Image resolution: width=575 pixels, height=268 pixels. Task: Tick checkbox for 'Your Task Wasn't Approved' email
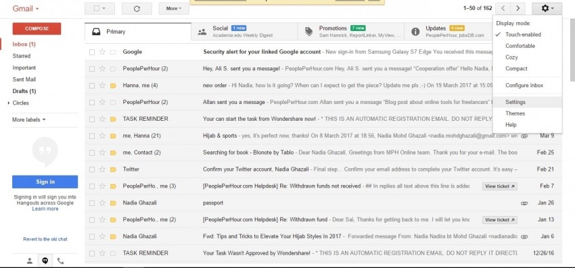[92, 253]
